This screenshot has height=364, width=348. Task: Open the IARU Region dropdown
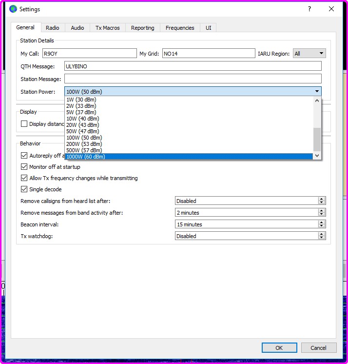[309, 54]
